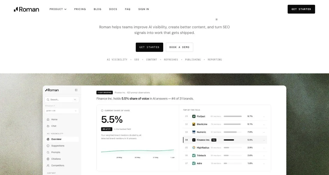Click the 'Top of the Field' heading
This screenshot has height=175, width=329.
(191, 110)
